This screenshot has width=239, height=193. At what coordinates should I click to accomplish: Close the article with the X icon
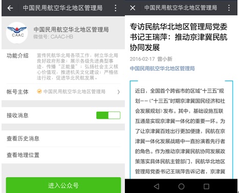pyautogui.click(x=133, y=8)
